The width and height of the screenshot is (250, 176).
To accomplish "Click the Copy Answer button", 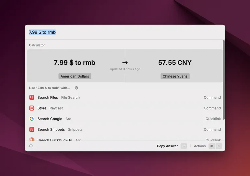I will click(167, 146).
